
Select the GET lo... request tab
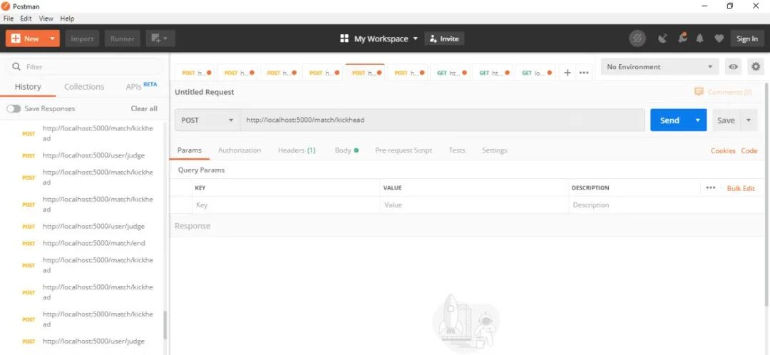click(x=536, y=73)
